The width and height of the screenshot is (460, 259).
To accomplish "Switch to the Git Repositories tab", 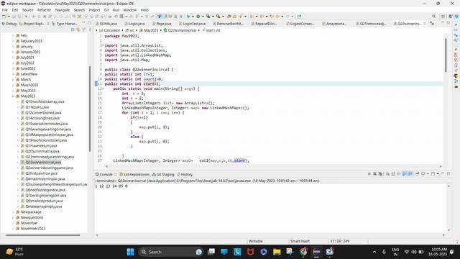I will [x=134, y=174].
